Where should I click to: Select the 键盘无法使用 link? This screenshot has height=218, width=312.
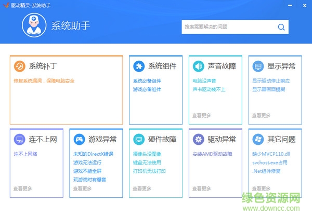coord(147,162)
